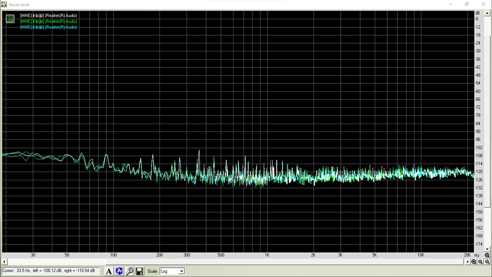Click the vertical dB scrollbar thumb
The image size is (492, 277).
(x=487, y=112)
